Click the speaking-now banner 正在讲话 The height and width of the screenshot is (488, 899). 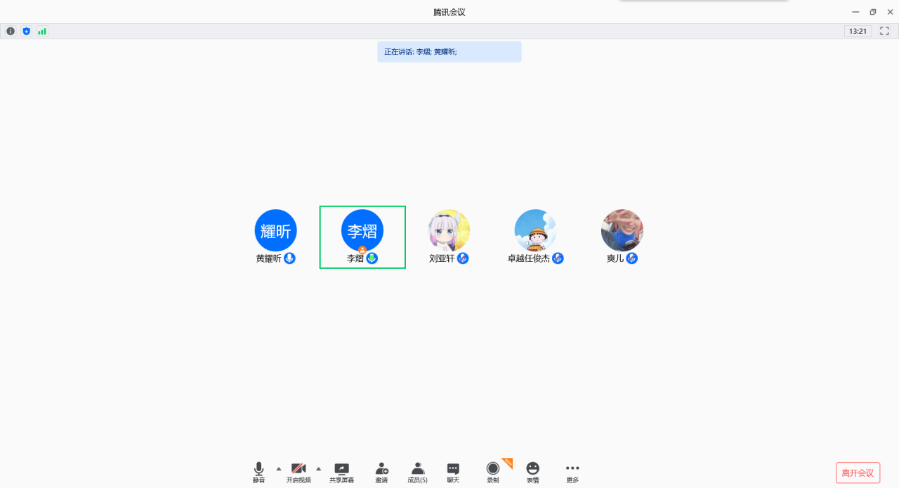[x=449, y=52]
